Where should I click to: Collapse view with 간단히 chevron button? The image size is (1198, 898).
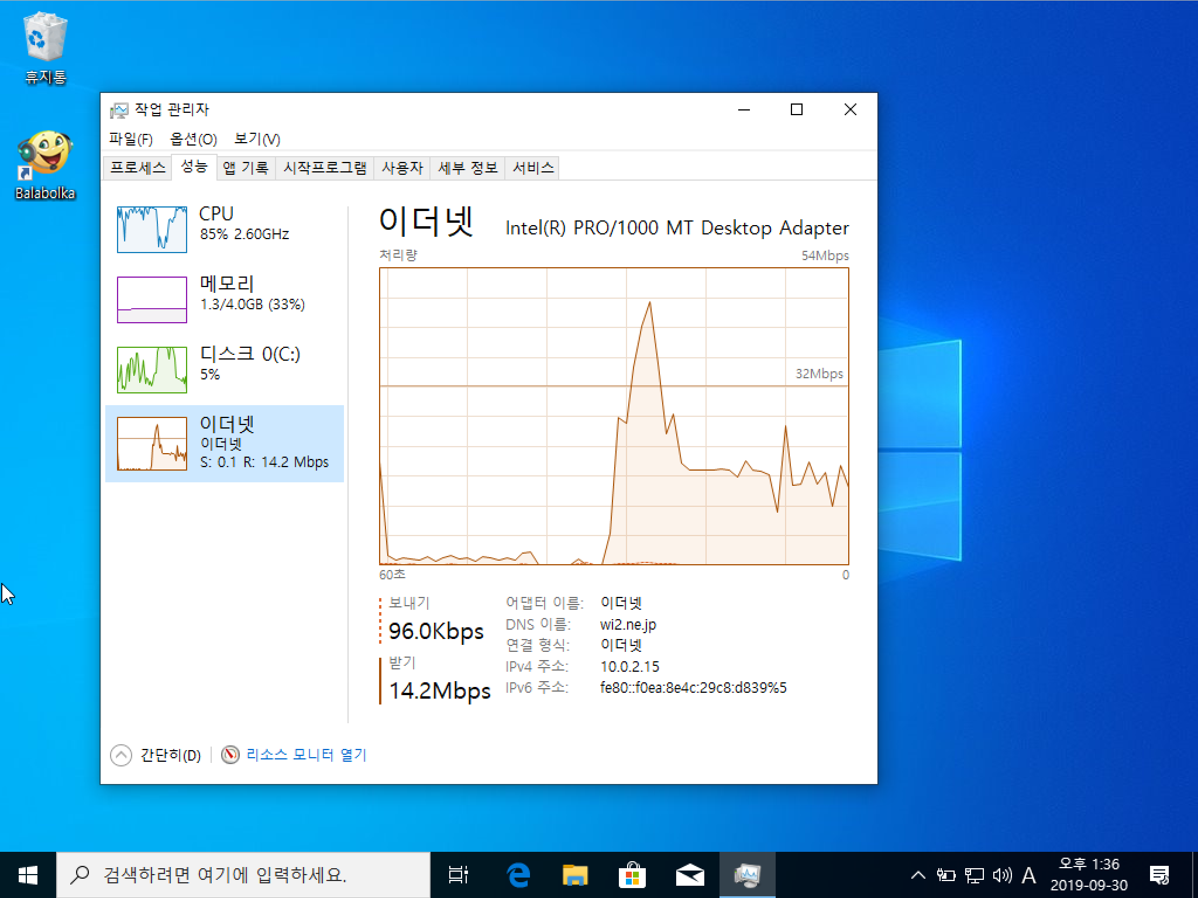coord(121,755)
